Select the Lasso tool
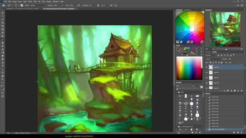 tap(3, 20)
